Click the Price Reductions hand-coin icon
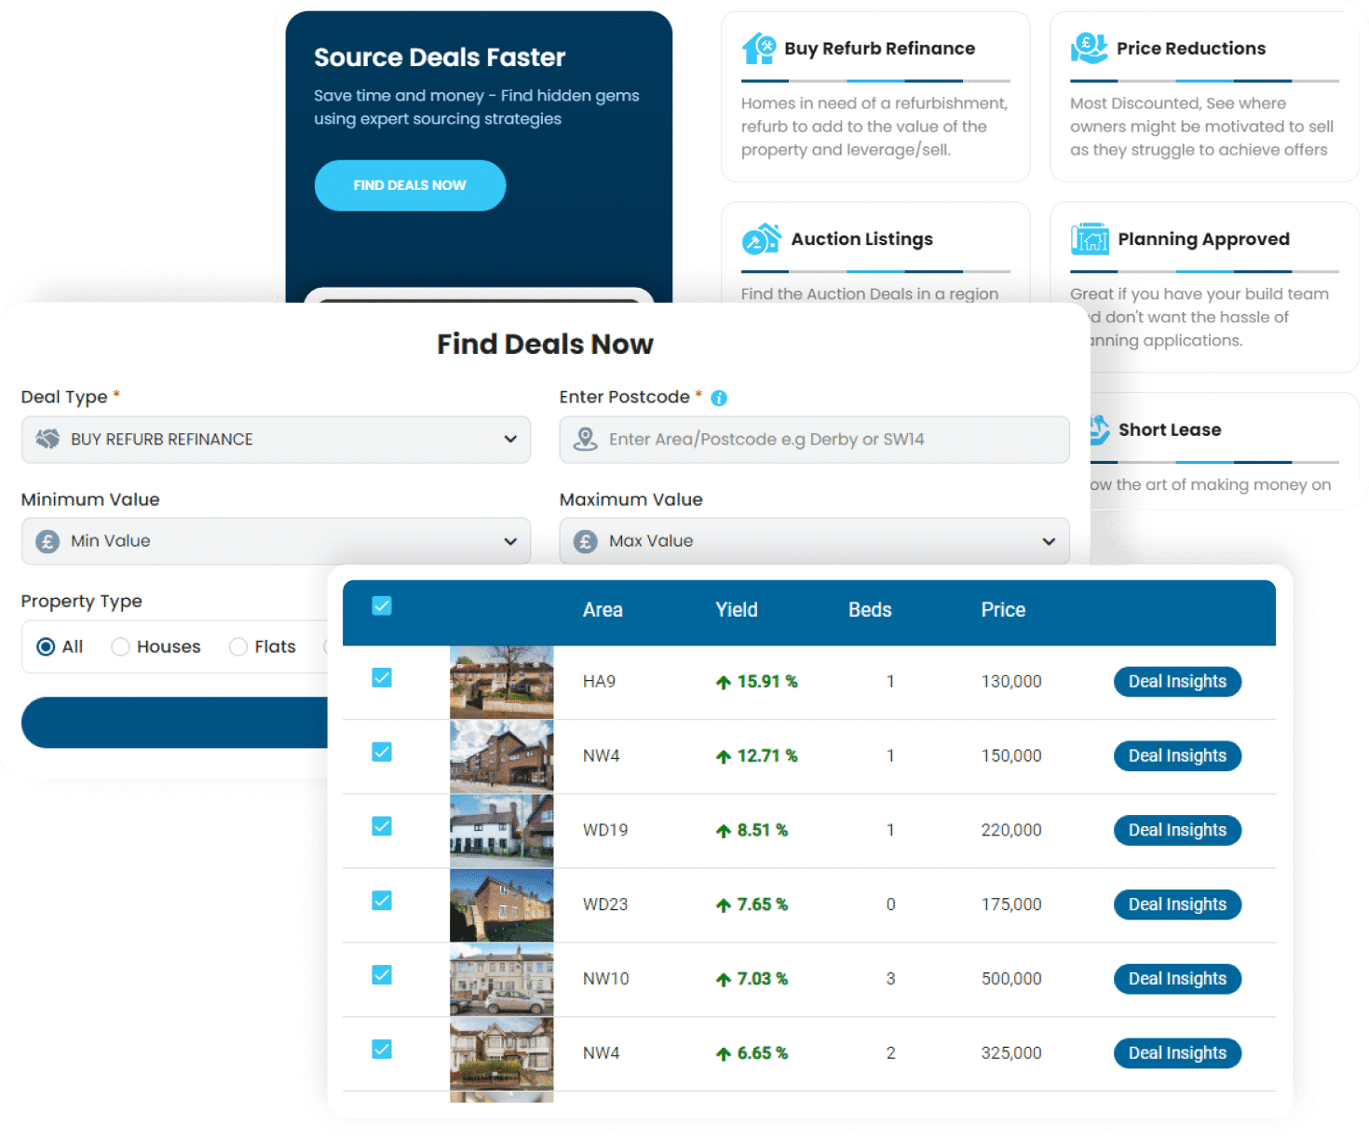Viewport: 1369px width, 1141px height. [1088, 48]
